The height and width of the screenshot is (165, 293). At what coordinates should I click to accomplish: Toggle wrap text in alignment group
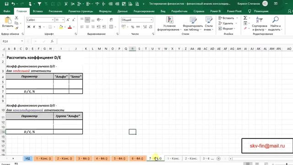point(111,20)
